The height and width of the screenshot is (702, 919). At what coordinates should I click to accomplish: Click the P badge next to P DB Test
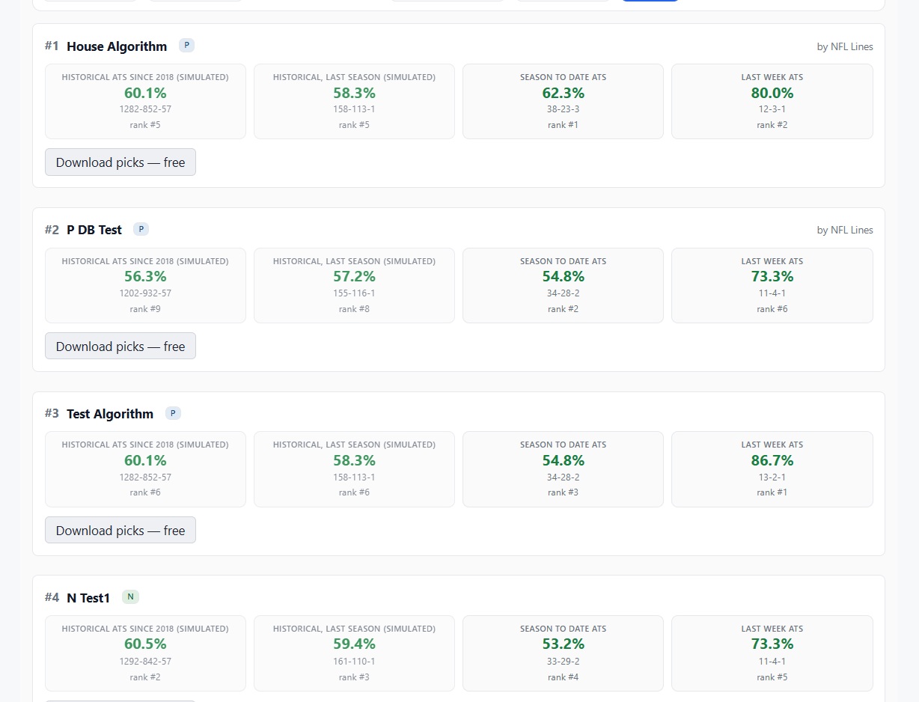click(141, 229)
